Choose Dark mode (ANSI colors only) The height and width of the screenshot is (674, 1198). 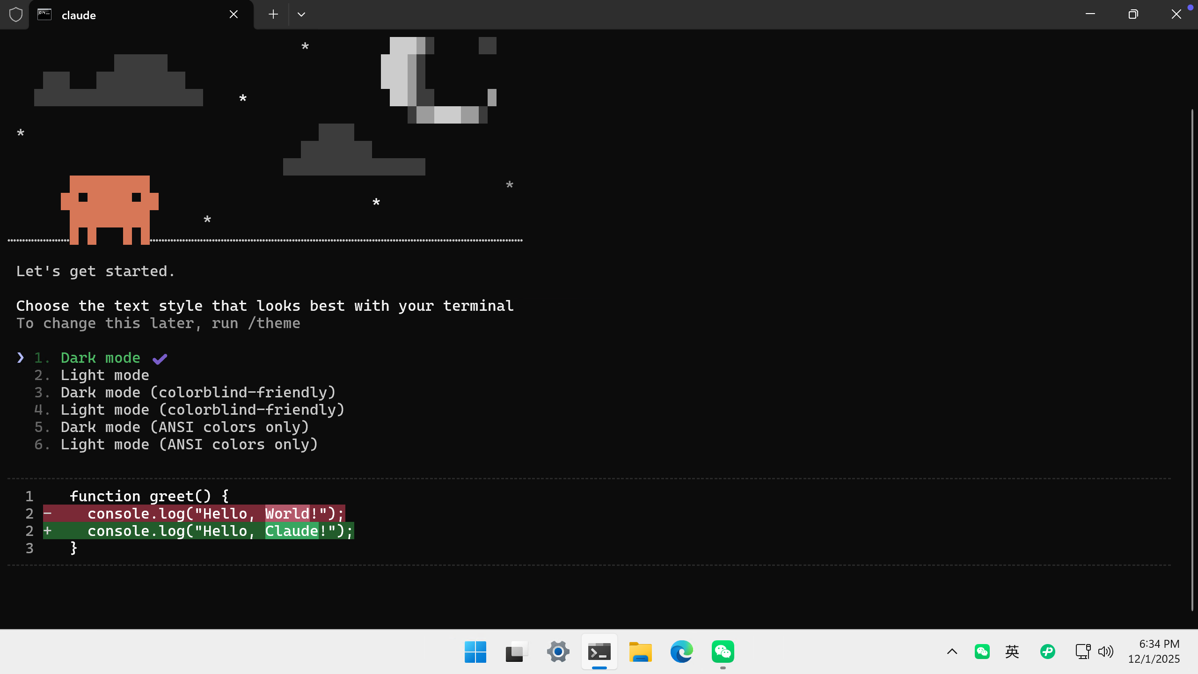pyautogui.click(x=185, y=427)
